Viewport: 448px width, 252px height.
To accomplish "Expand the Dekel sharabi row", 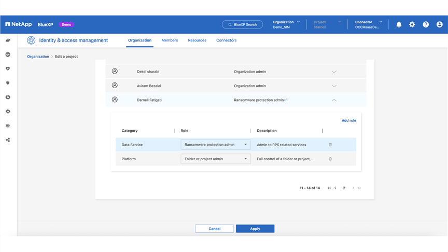I will [x=334, y=72].
